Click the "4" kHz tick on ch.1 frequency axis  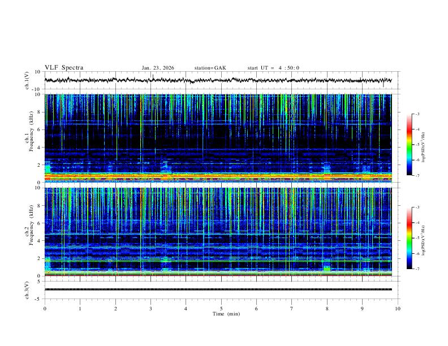tap(39, 148)
